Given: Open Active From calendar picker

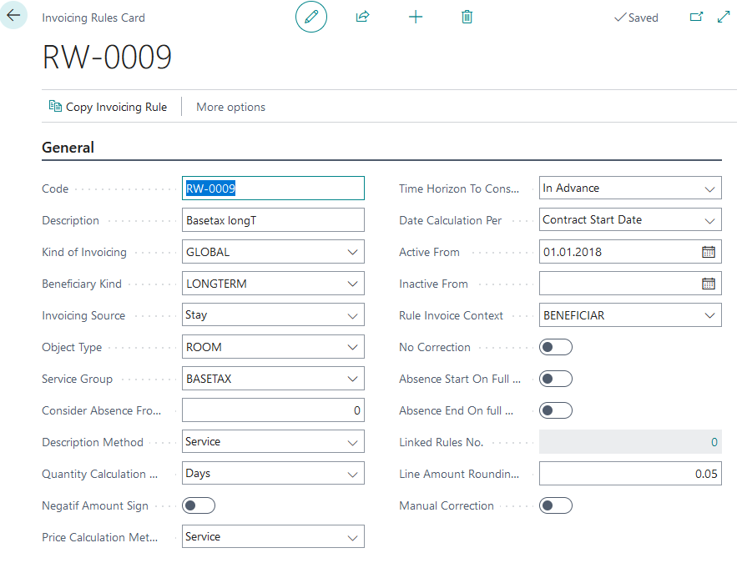Looking at the screenshot, I should tap(709, 252).
